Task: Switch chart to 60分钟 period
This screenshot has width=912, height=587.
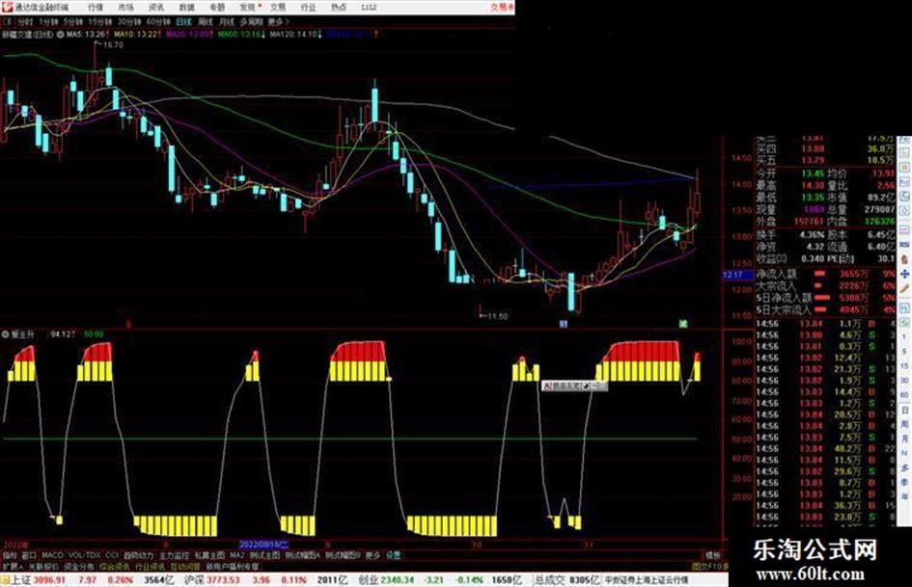Action: click(158, 21)
